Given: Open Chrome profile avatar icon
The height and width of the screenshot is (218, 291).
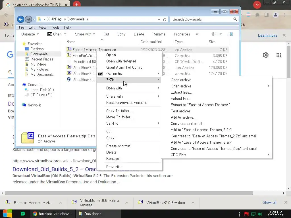Looking at the screenshot, I should click(276, 15).
